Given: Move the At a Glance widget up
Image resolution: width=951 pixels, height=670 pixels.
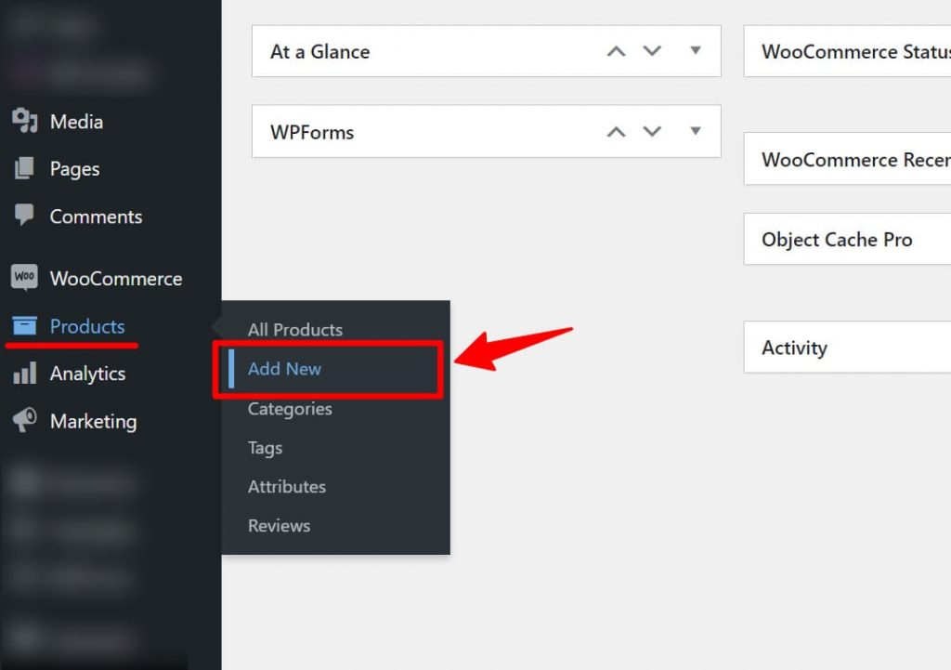Looking at the screenshot, I should 617,52.
